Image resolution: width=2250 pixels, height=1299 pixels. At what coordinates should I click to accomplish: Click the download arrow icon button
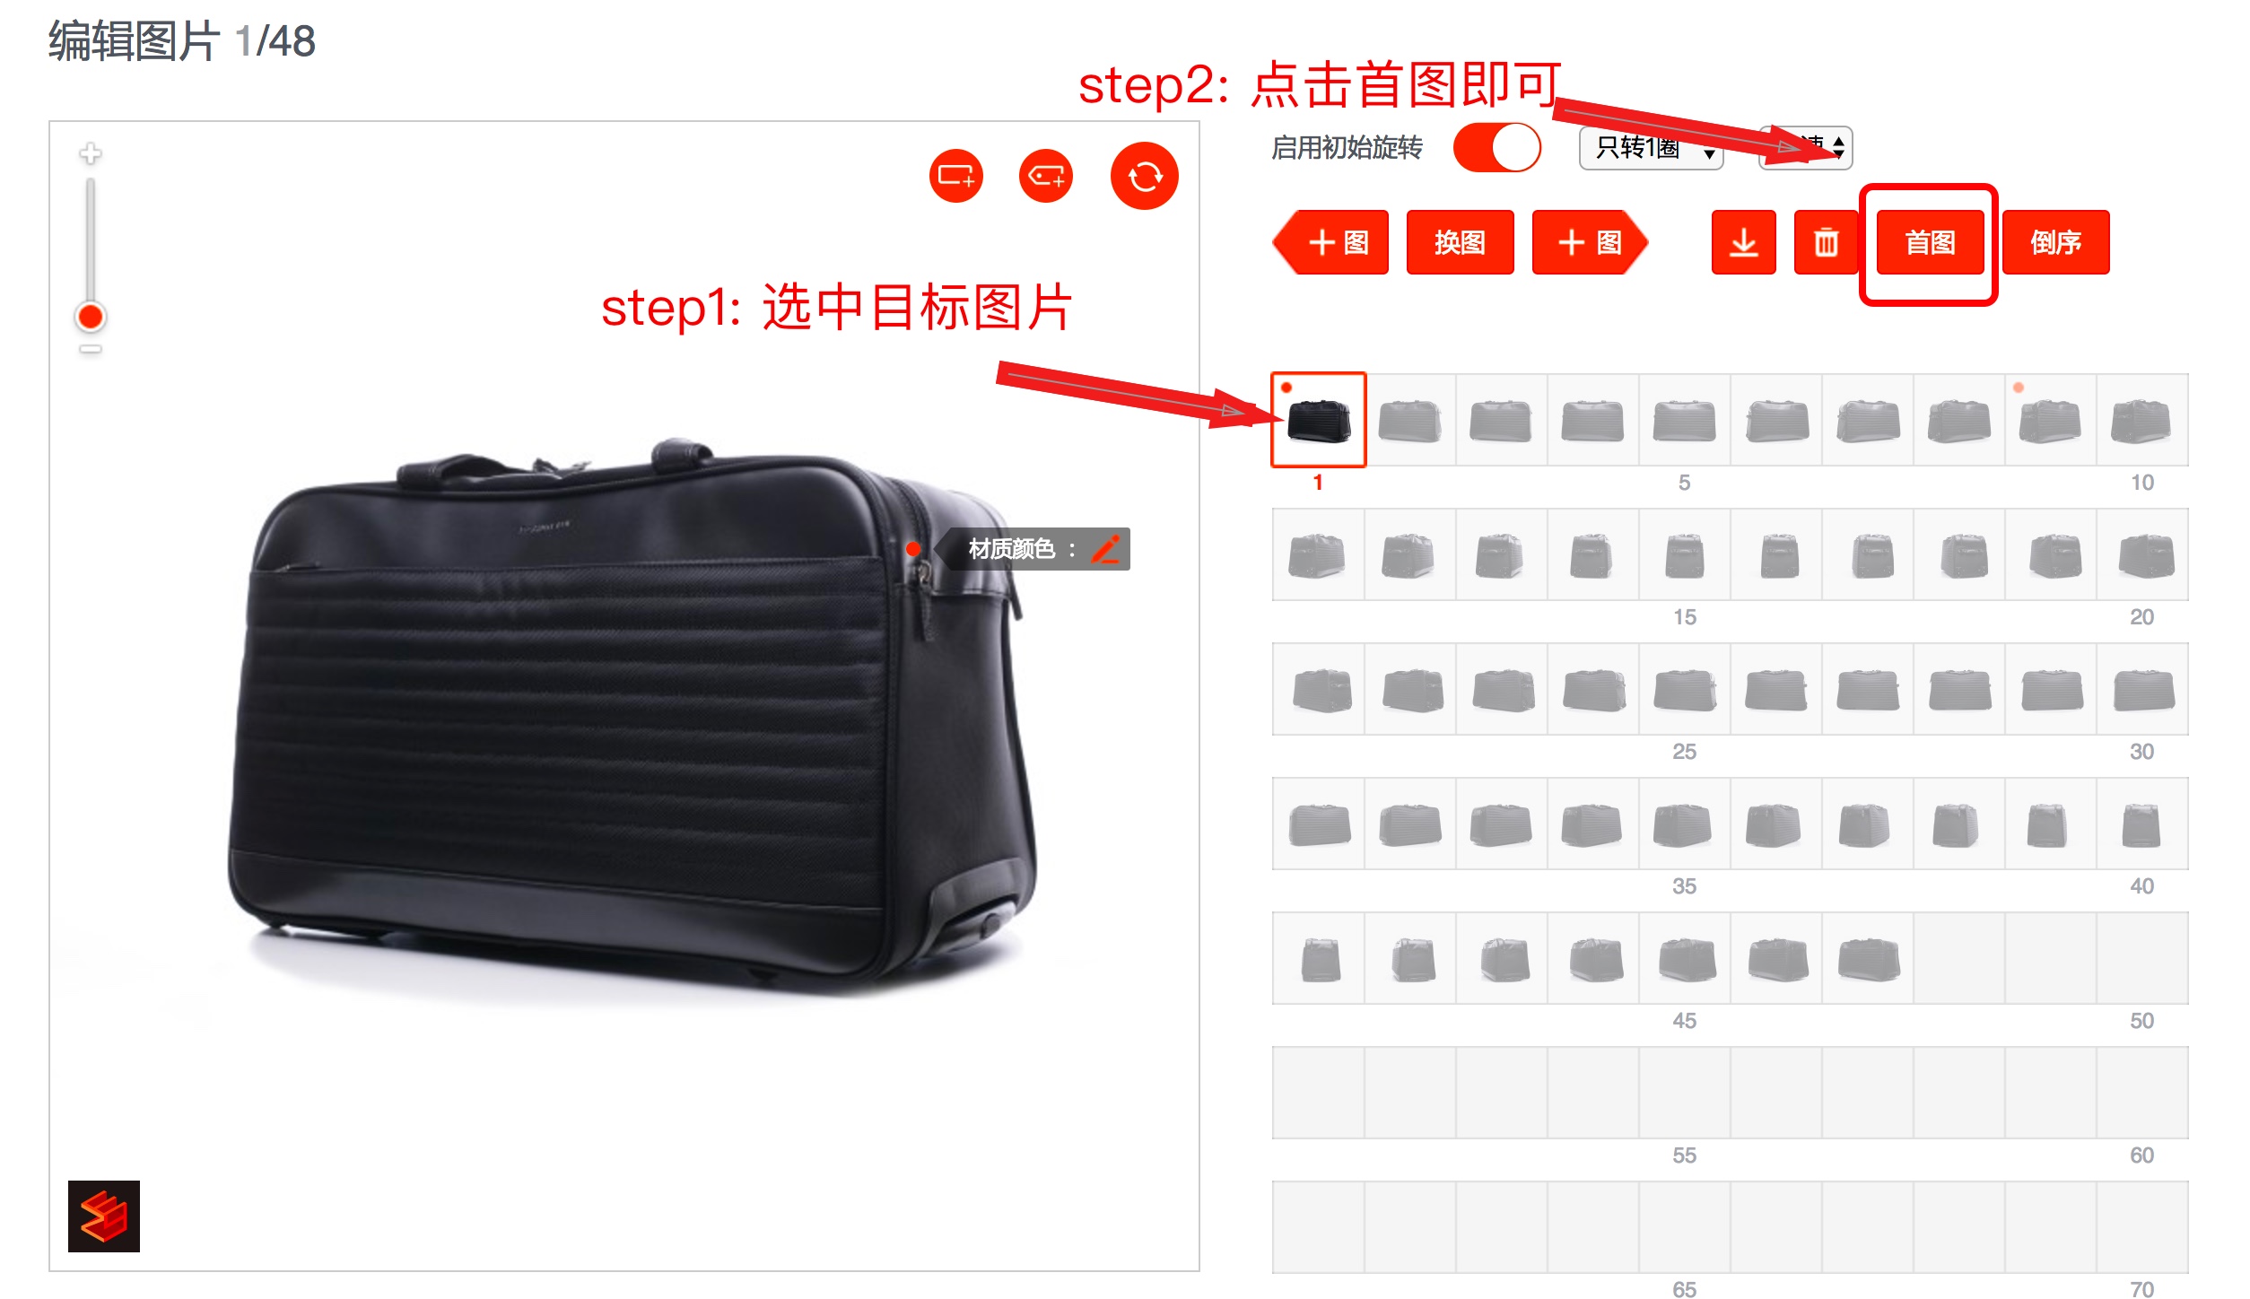[x=1743, y=242]
